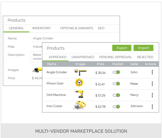This screenshot has width=162, height=138.
Task: Open actions menu for Pinion Gear row
Action: [152, 84]
